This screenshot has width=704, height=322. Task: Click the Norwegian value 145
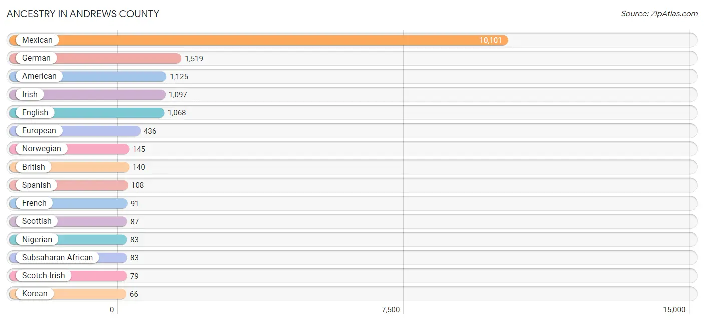[139, 149]
